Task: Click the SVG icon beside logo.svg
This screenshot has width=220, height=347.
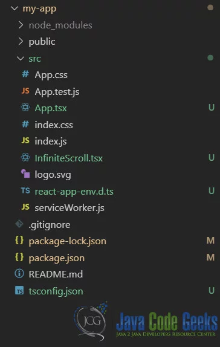Action: (25, 173)
